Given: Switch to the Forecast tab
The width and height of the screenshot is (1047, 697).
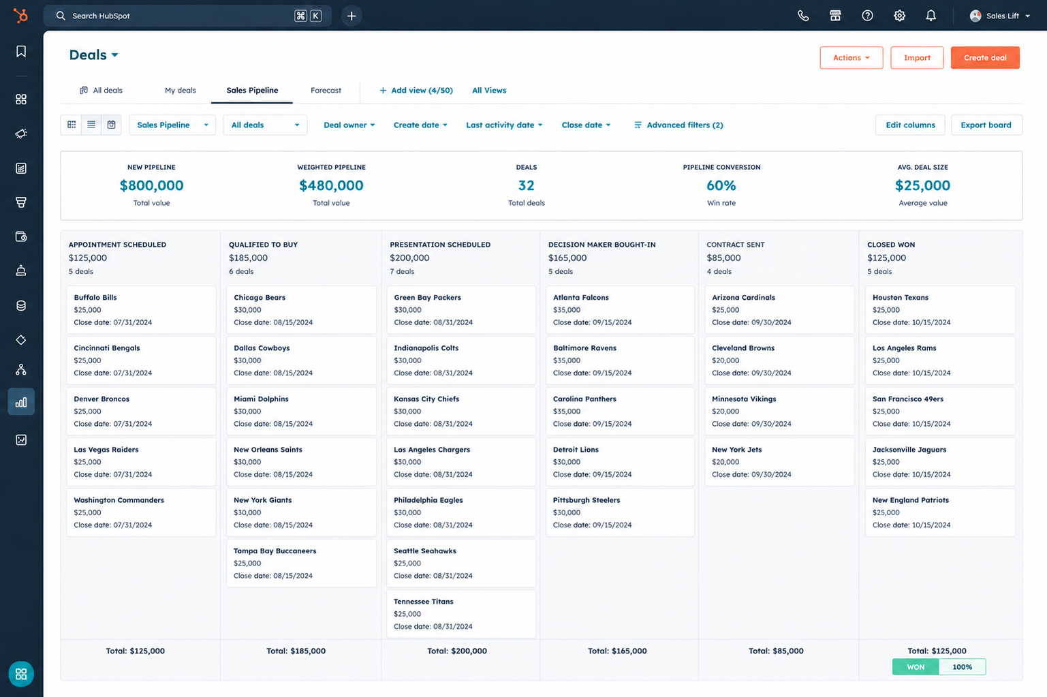Looking at the screenshot, I should (326, 90).
